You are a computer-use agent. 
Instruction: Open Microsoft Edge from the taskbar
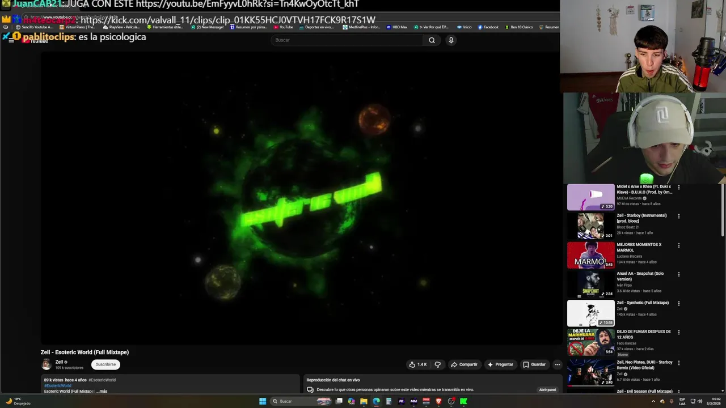pos(376,401)
